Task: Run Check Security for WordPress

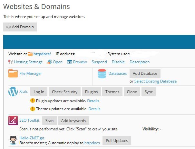Action: [x=64, y=92]
